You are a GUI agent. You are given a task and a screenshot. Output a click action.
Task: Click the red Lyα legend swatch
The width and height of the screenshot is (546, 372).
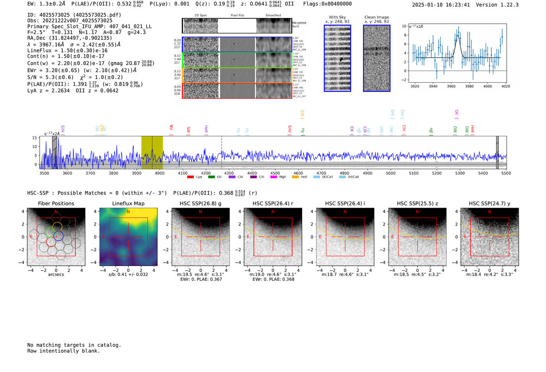tap(190, 177)
